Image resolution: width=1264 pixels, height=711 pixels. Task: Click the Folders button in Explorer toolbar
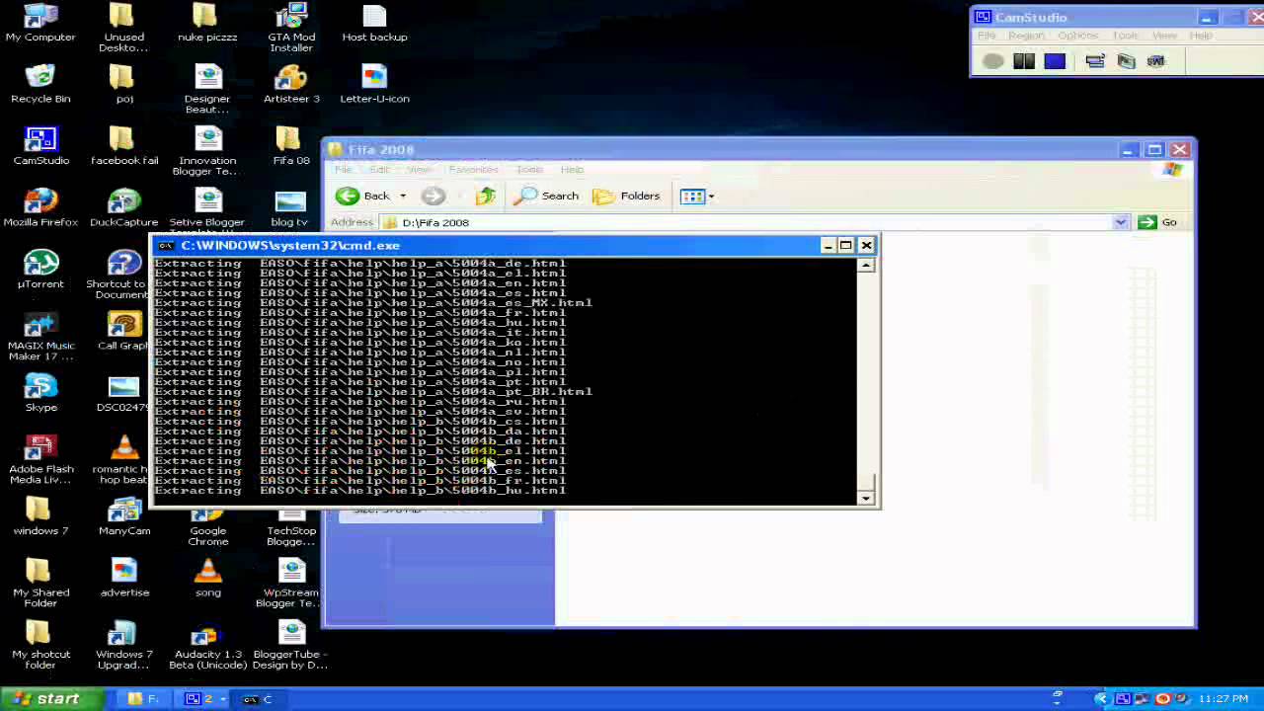(629, 196)
